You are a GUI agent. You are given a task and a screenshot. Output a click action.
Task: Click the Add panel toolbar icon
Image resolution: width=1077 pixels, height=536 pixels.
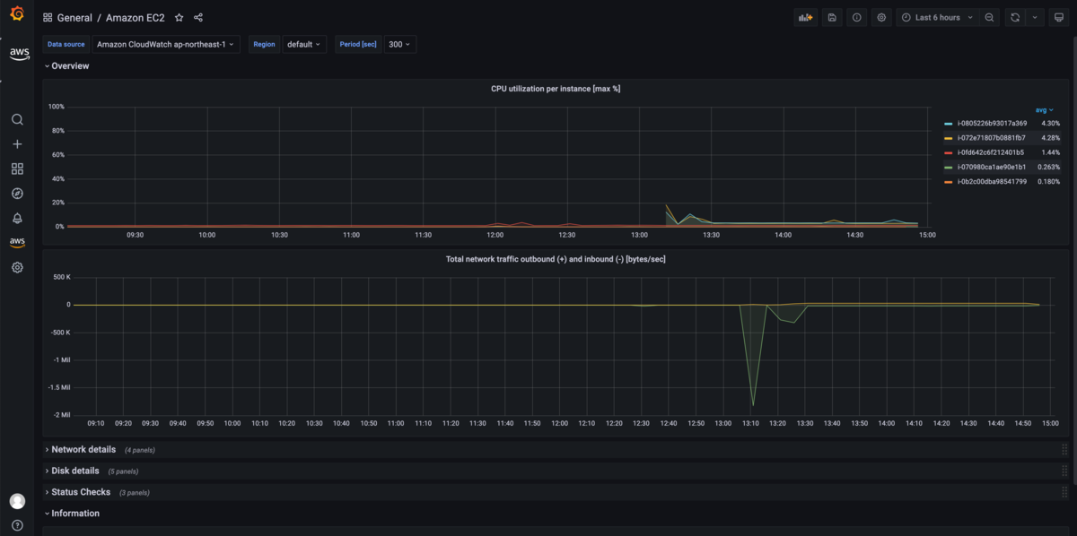tap(805, 17)
